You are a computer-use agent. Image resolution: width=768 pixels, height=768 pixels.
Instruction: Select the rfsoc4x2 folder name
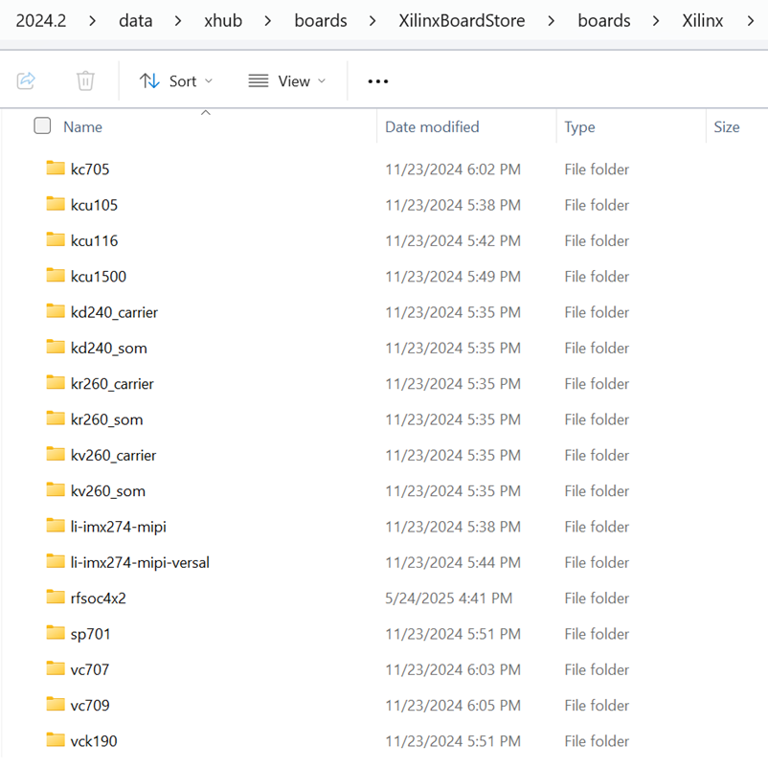coord(98,599)
